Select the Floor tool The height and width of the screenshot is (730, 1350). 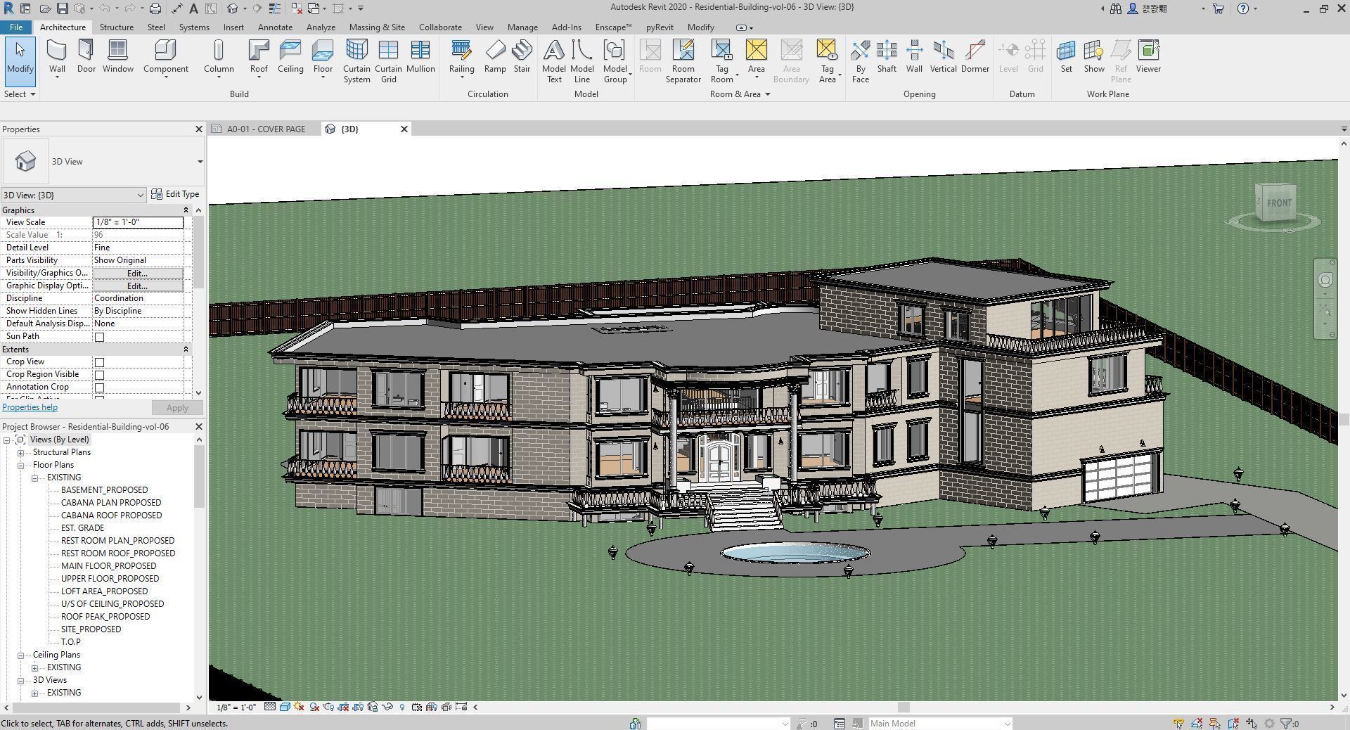(323, 56)
